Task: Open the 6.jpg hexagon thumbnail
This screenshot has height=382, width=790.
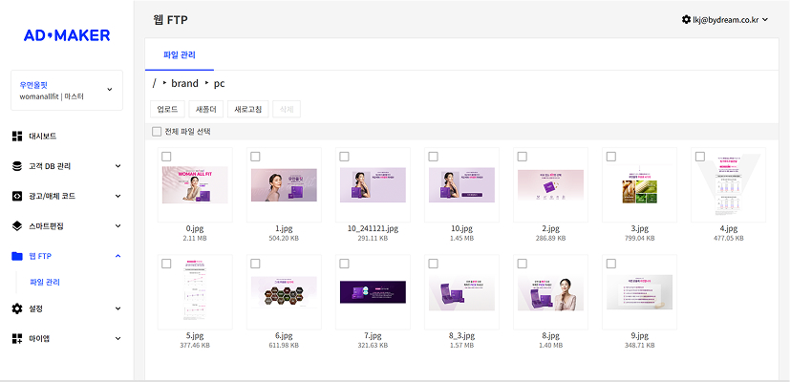Action: click(x=284, y=292)
